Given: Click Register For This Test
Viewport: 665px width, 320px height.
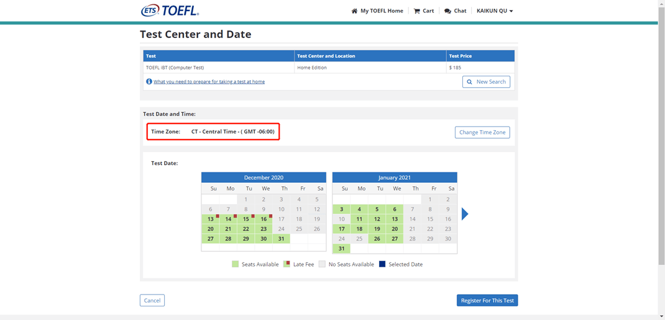Looking at the screenshot, I should pos(487,301).
